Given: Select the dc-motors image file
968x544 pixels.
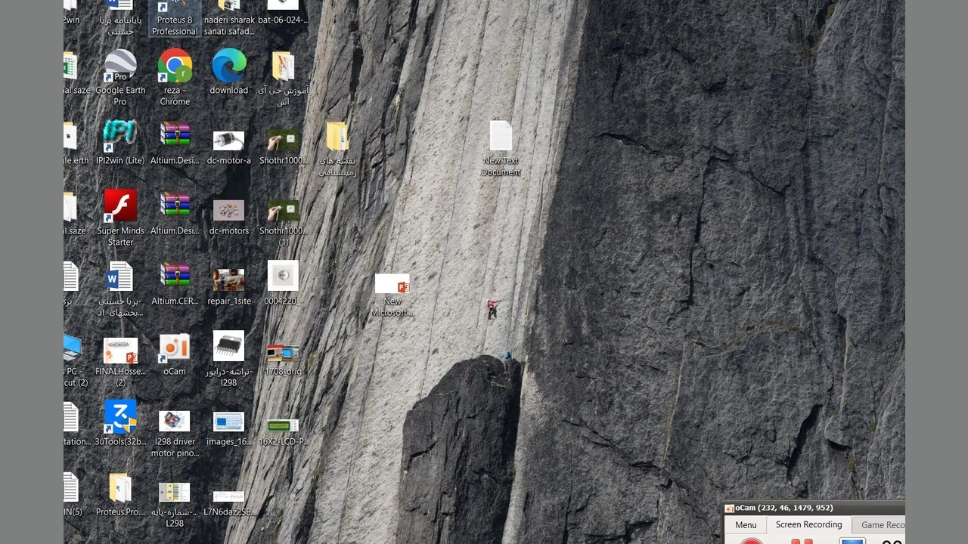Looking at the screenshot, I should pyautogui.click(x=228, y=218).
